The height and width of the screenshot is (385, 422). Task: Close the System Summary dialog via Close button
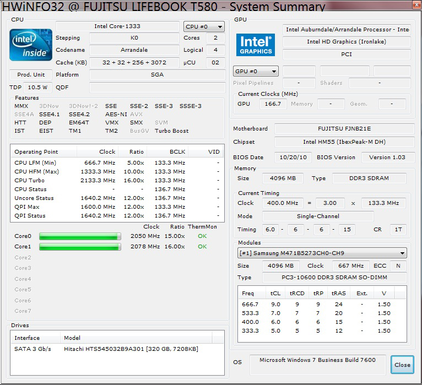click(x=402, y=365)
